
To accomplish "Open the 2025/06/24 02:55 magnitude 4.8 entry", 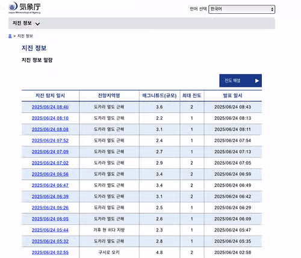I will coord(50,253).
